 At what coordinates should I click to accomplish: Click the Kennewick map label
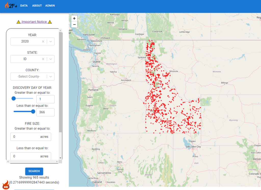pyautogui.click(x=126, y=80)
